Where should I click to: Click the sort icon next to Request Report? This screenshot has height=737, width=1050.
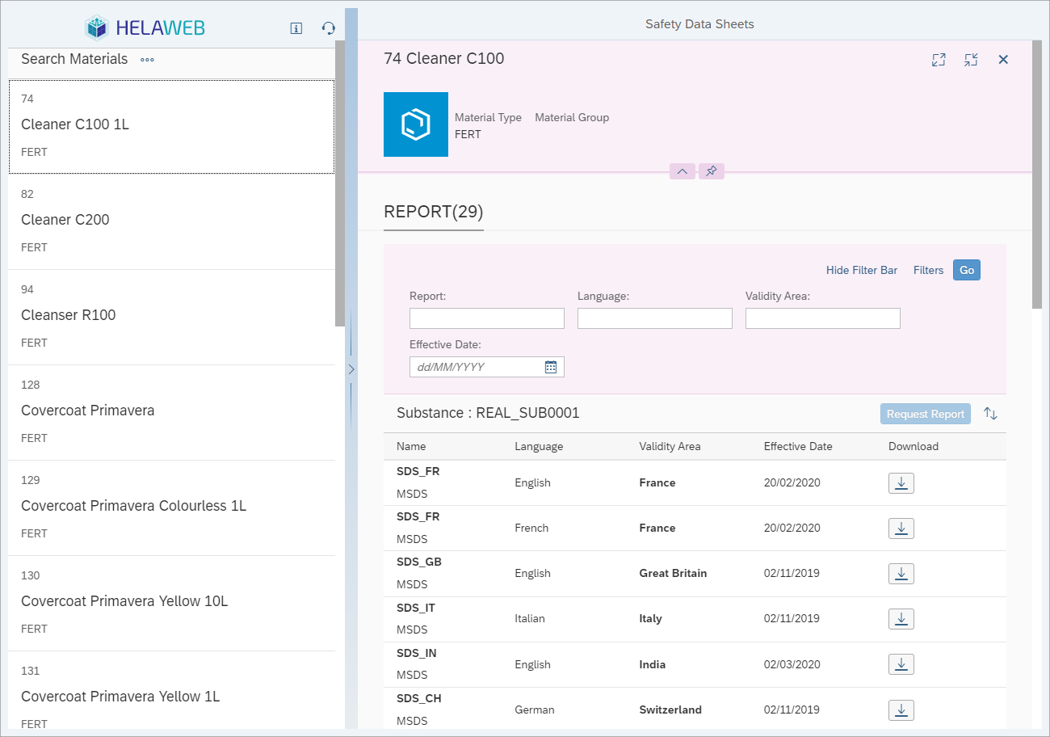[990, 414]
